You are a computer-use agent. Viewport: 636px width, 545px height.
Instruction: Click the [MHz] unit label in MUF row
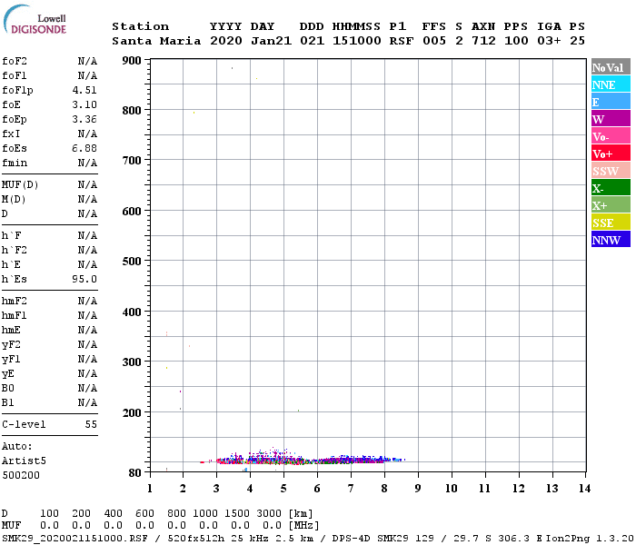click(x=303, y=526)
